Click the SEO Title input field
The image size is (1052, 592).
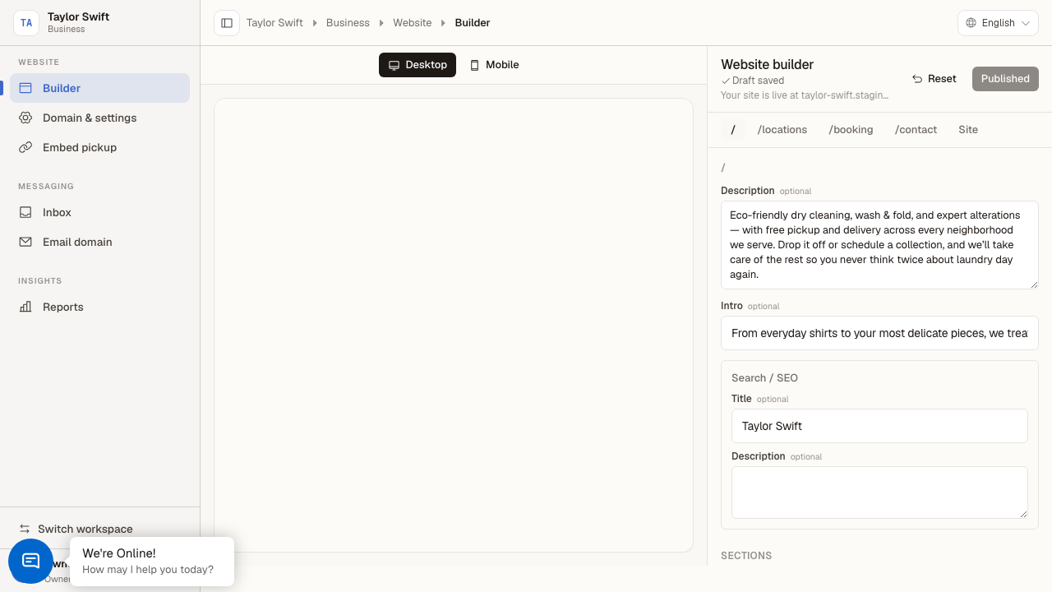click(879, 426)
